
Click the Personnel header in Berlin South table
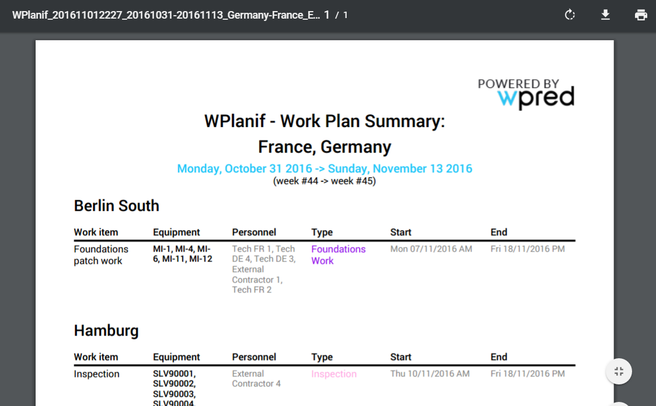[254, 232]
